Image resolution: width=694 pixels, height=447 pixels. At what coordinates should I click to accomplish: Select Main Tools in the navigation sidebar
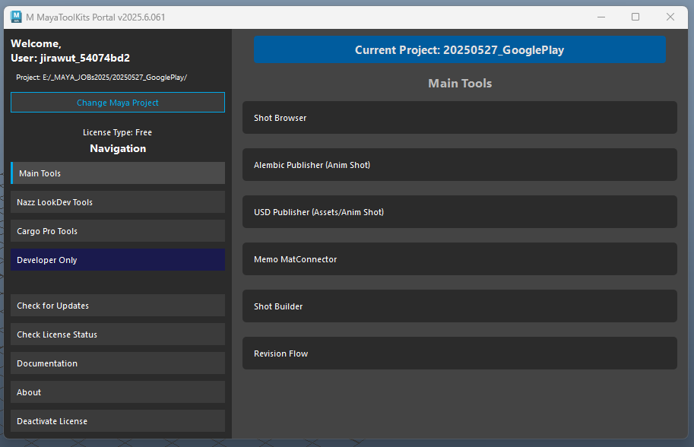coord(117,173)
